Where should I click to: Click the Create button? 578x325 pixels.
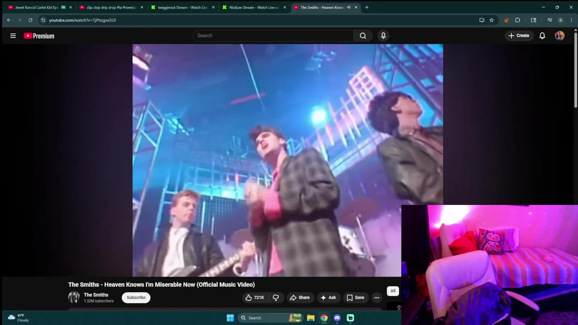[x=519, y=36]
